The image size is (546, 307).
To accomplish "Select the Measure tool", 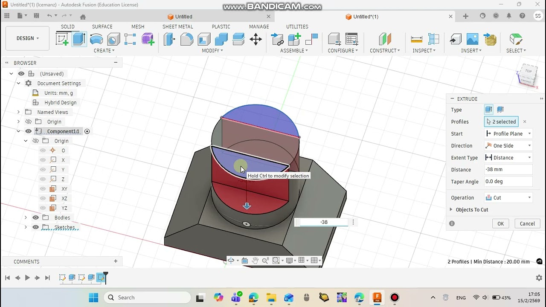I will pos(416,39).
